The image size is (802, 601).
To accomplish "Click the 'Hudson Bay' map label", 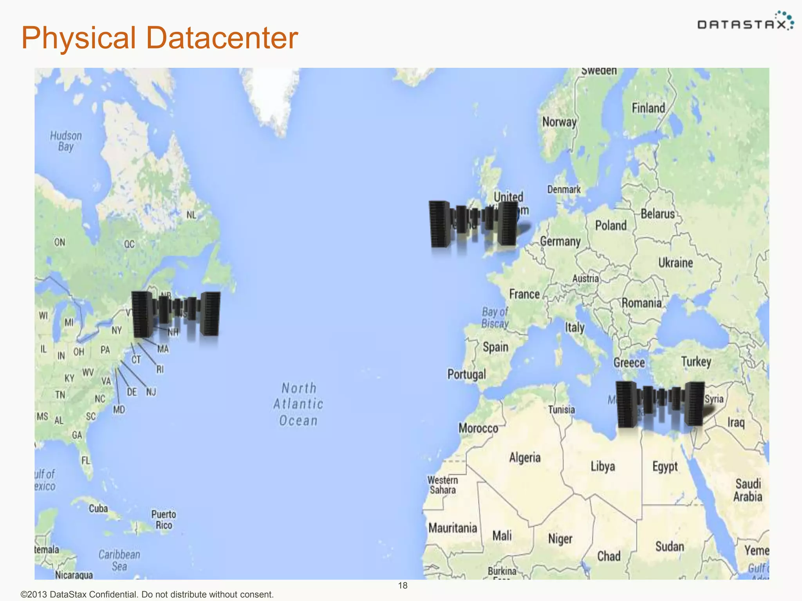I will pos(66,141).
